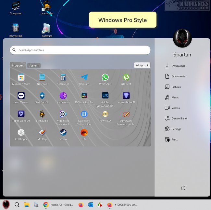This screenshot has height=210, width=211.
Task: Open Tor Browser
Action: pos(63,98)
